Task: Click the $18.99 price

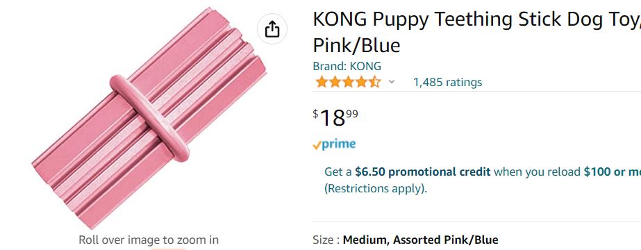Action: pyautogui.click(x=335, y=117)
